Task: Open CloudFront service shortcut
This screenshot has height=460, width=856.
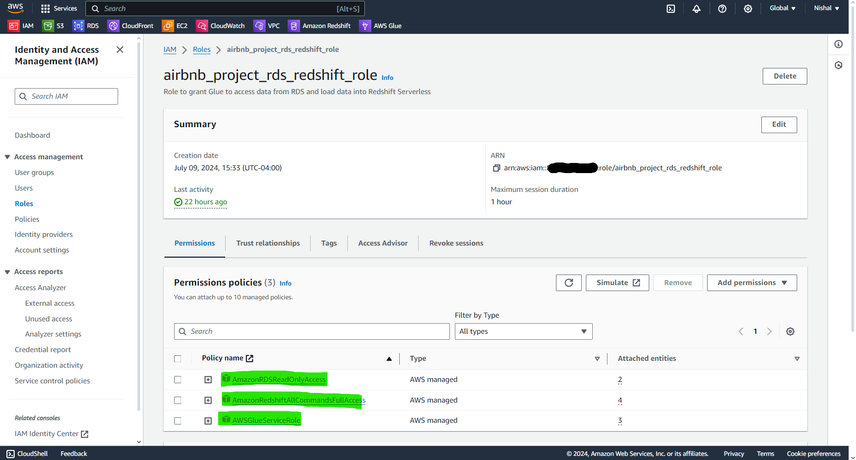Action: point(130,26)
